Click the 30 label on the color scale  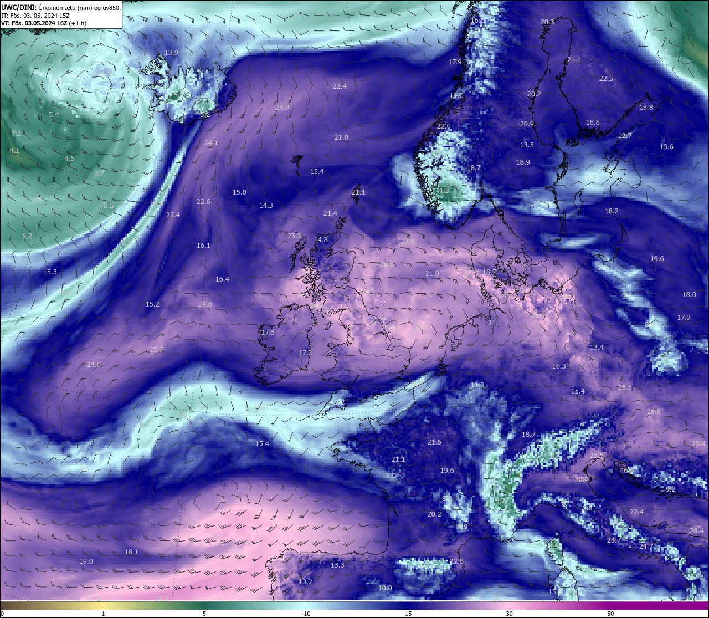pyautogui.click(x=509, y=614)
